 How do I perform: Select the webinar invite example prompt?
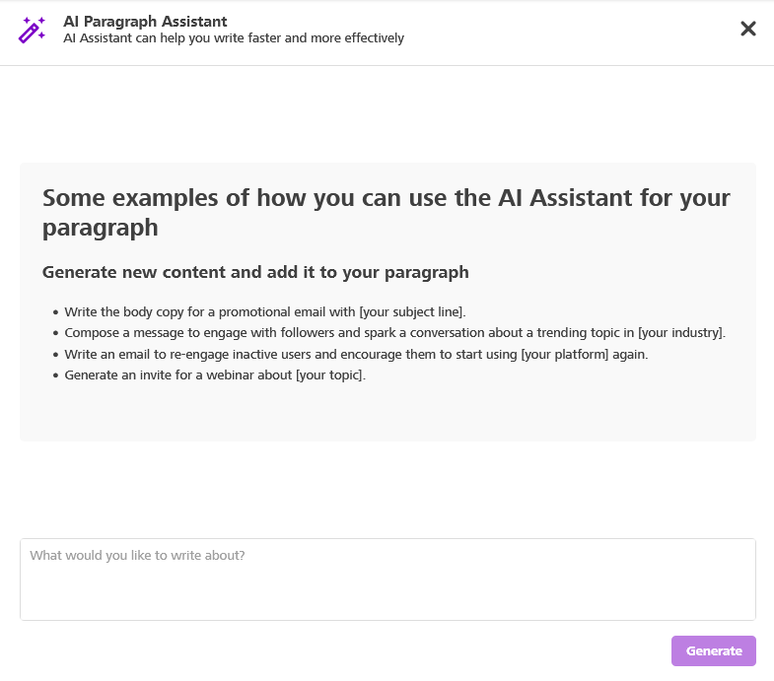pyautogui.click(x=215, y=375)
